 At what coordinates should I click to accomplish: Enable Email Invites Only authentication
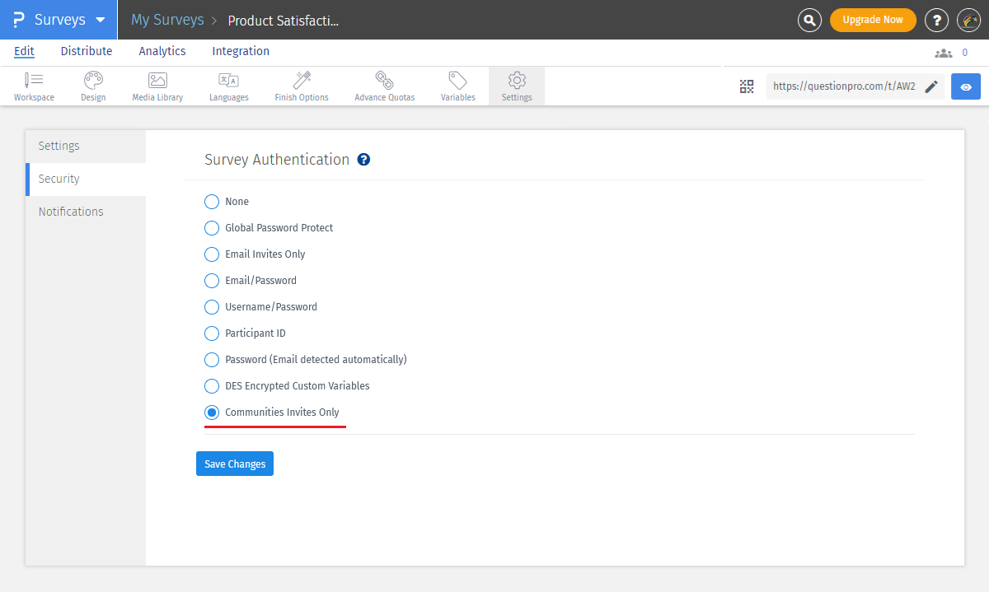click(x=211, y=254)
